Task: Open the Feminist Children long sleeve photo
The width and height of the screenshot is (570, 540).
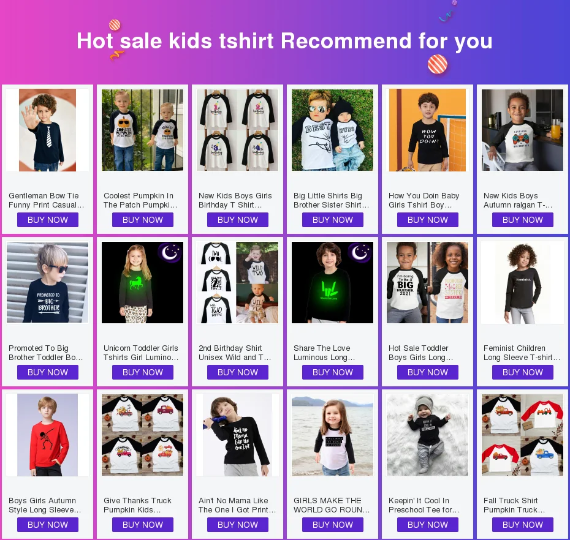Action: tap(522, 282)
